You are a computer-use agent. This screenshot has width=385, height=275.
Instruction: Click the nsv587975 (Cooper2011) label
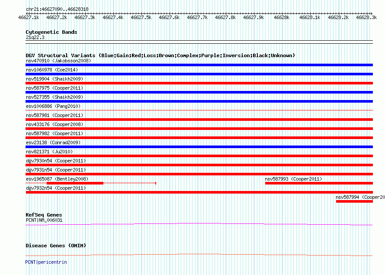[x=55, y=88]
